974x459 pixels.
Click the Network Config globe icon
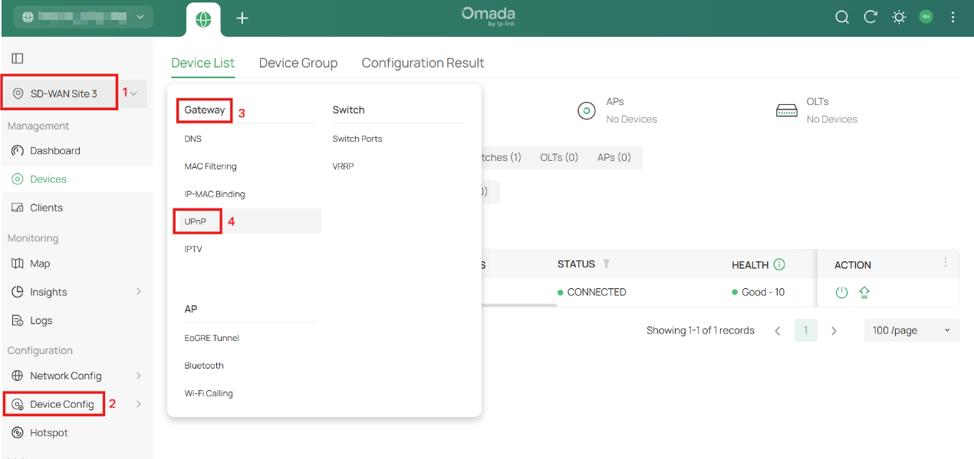(18, 375)
